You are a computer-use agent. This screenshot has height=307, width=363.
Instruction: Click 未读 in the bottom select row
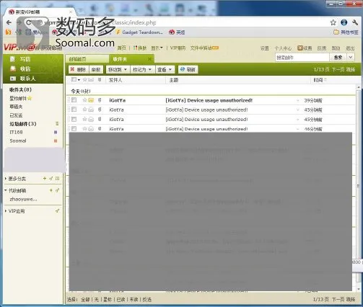click(x=134, y=300)
